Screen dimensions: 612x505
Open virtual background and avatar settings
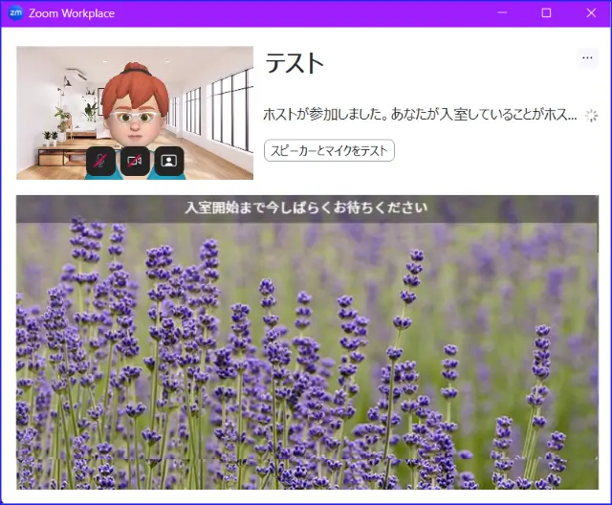tap(169, 161)
